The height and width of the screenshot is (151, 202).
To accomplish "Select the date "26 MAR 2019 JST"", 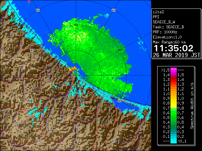I will click(176, 55).
